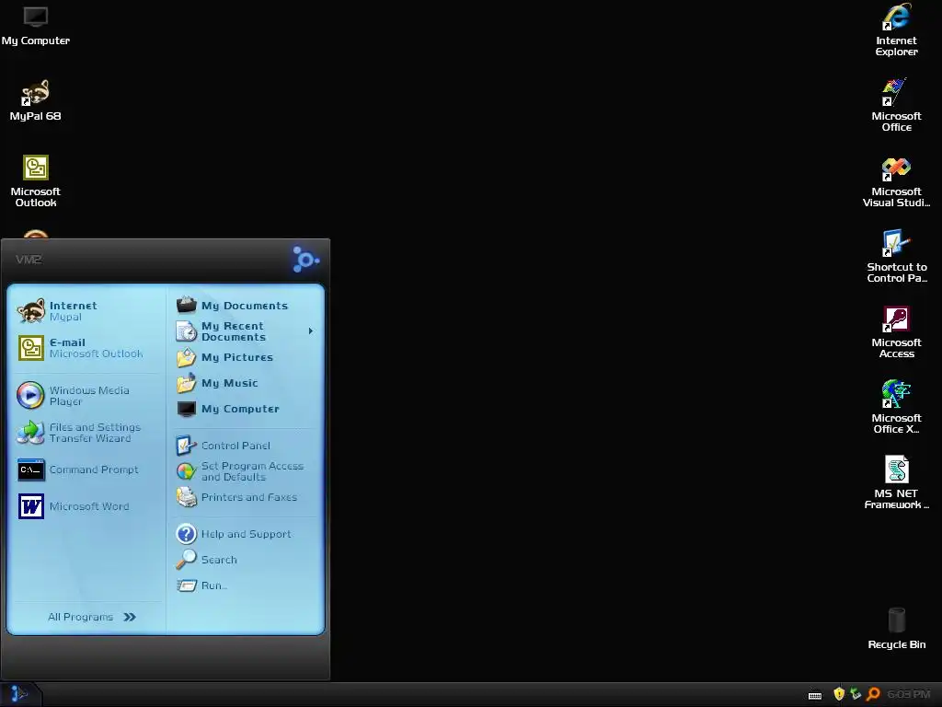The height and width of the screenshot is (707, 942).
Task: Click the Start button on taskbar
Action: [x=19, y=694]
